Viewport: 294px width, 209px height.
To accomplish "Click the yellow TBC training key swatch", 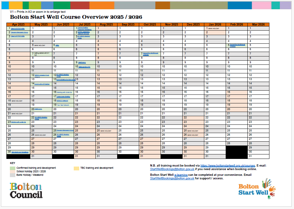I will (x=76, y=168).
